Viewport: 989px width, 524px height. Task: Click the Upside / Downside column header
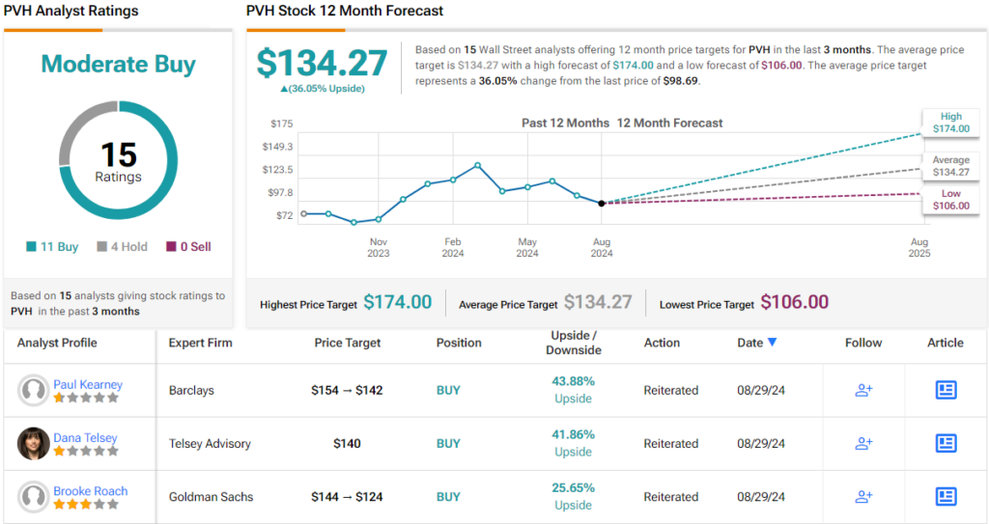(573, 343)
